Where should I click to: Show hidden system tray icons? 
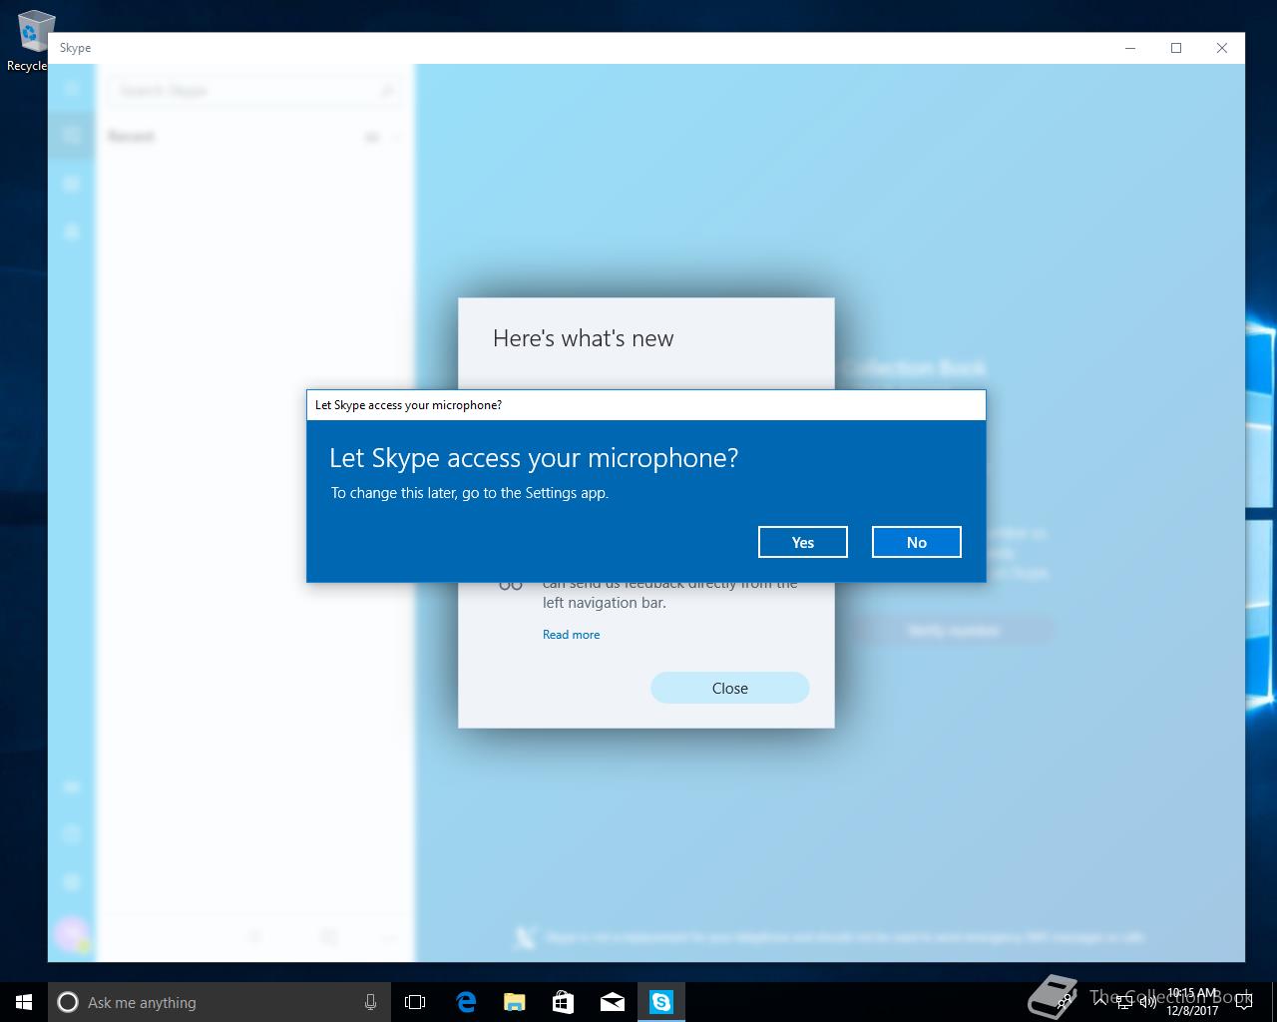[x=1099, y=1002]
